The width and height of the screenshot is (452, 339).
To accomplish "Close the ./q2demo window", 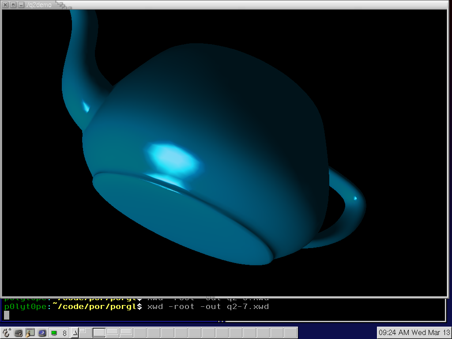I will pos(6,5).
